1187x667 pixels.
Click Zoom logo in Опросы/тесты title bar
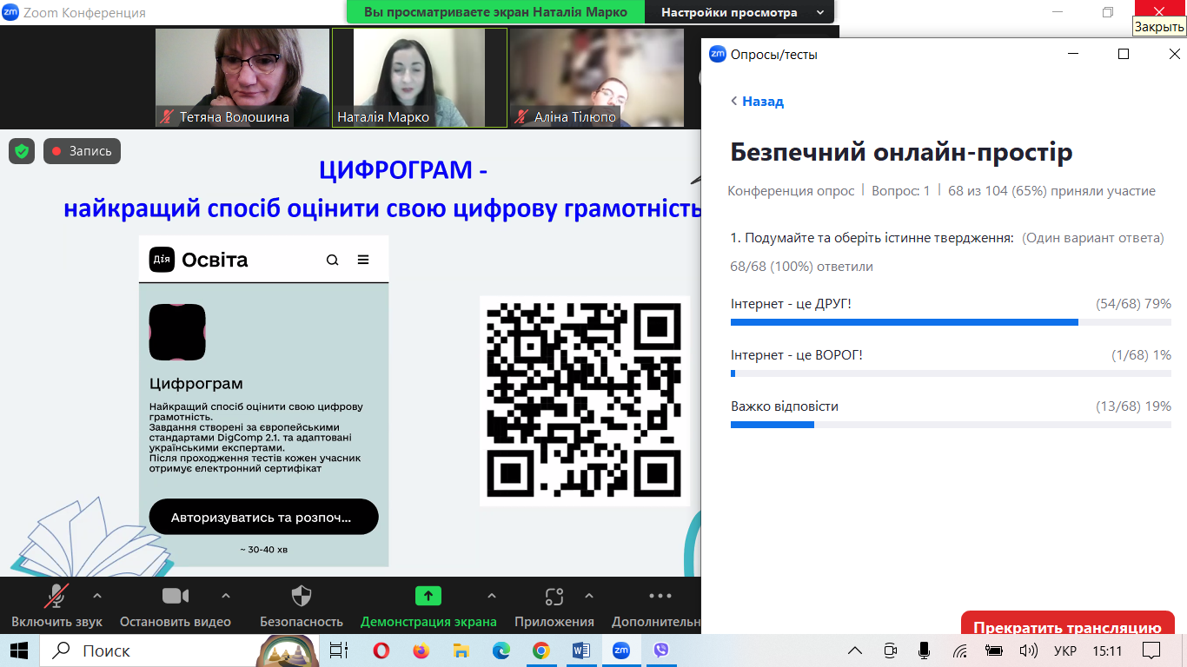tap(718, 54)
